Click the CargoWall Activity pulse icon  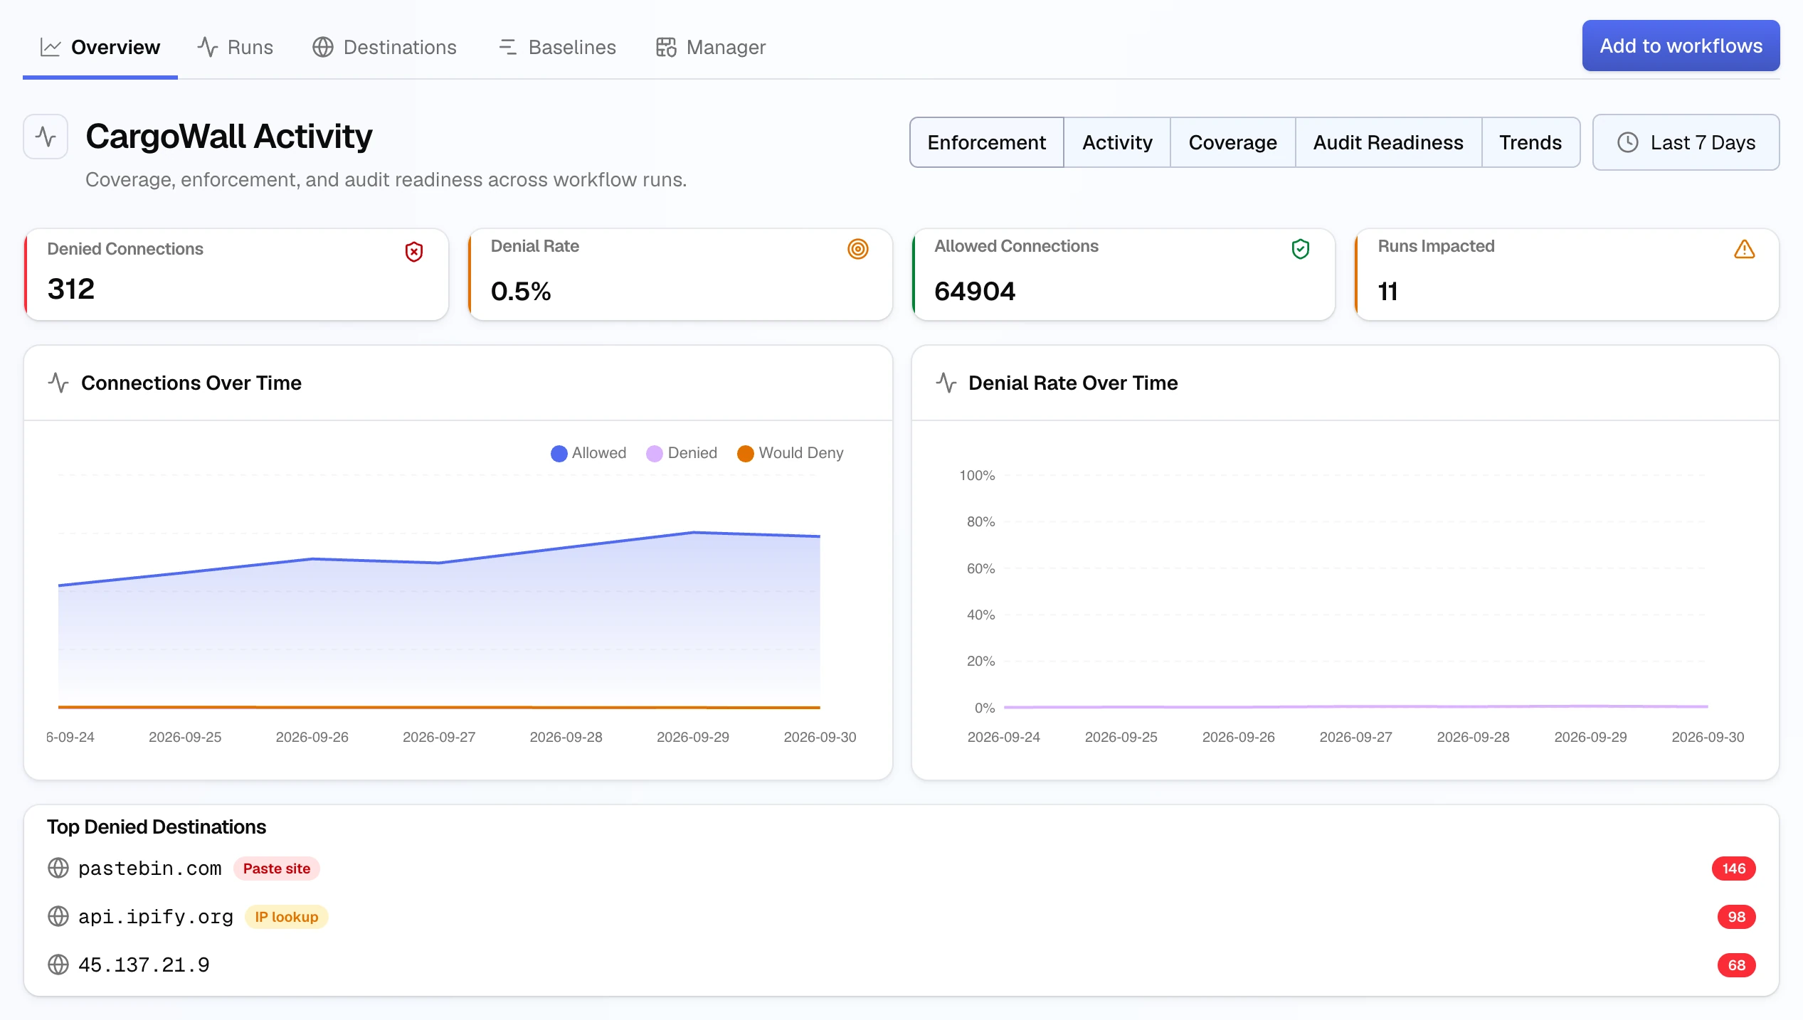pyautogui.click(x=46, y=137)
